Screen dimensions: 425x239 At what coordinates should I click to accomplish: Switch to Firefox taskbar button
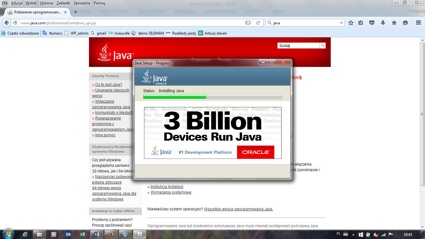click(x=111, y=234)
